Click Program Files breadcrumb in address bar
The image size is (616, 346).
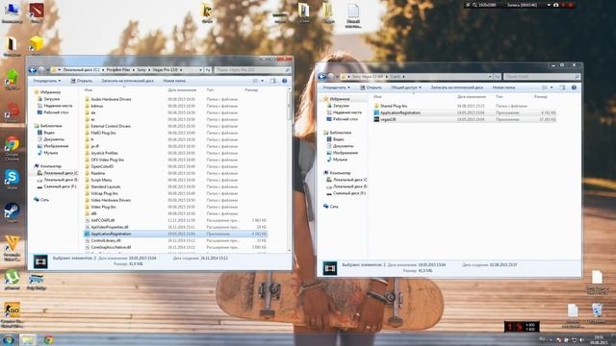coord(118,70)
